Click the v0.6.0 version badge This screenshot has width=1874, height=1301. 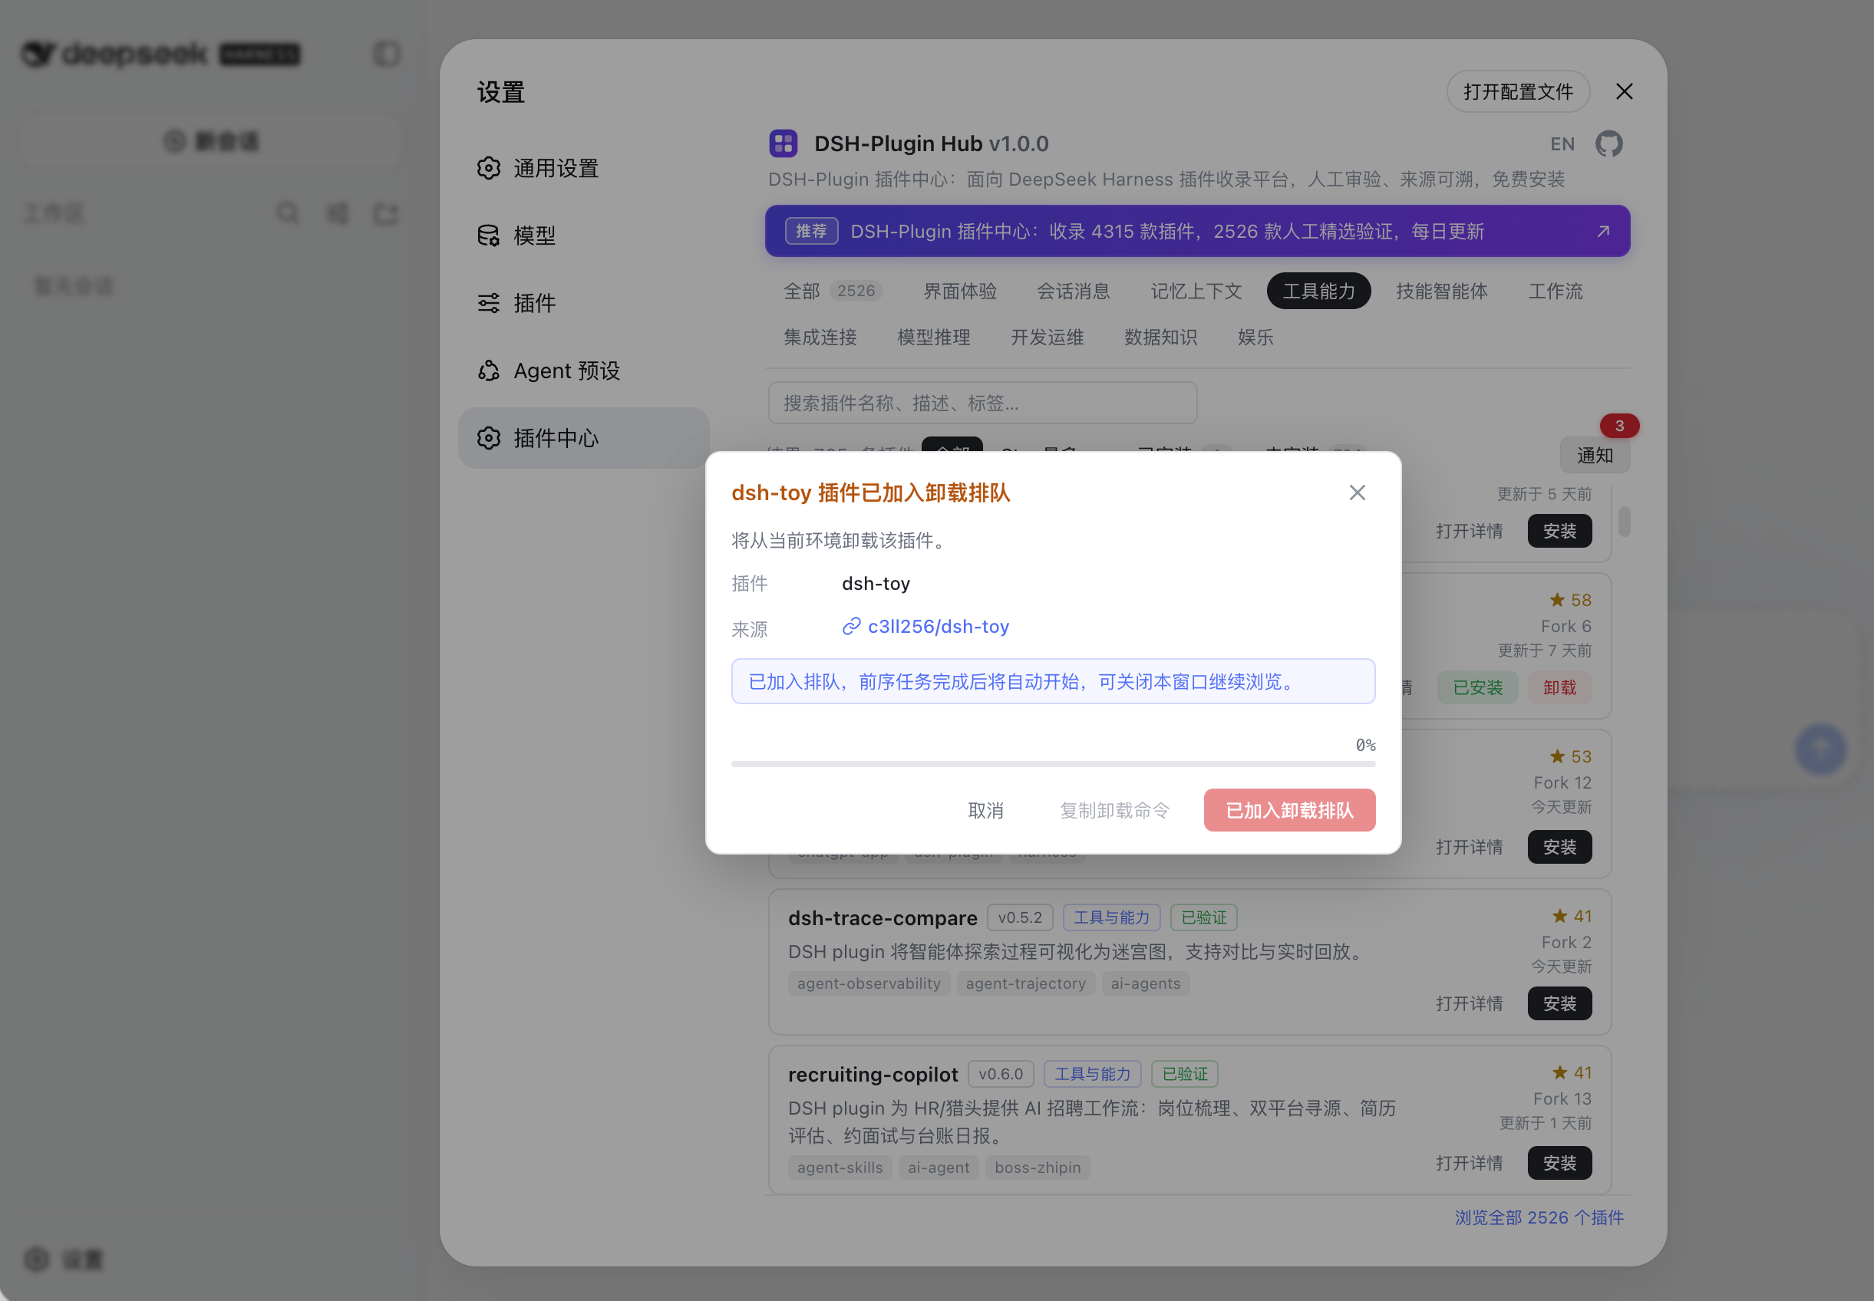click(1001, 1074)
